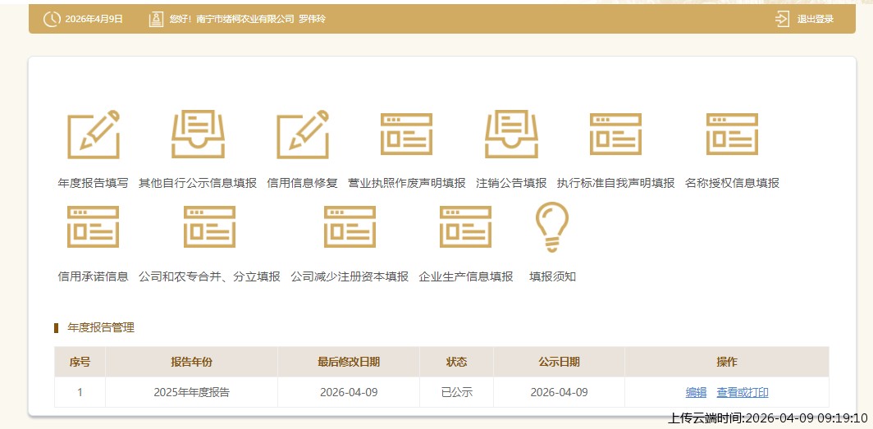Screen dimensions: 873x429
Task: Click the 最后修改日期 column header
Action: pos(349,363)
